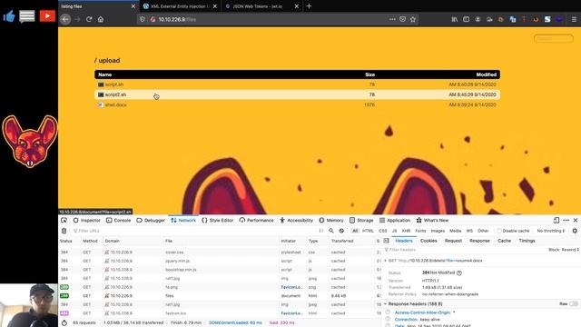Open devtools more options ellipsis

566,220
